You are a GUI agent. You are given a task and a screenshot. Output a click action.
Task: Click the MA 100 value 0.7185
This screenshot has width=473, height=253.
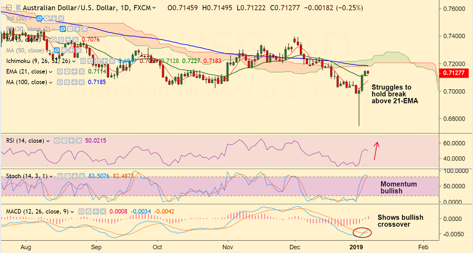click(97, 82)
